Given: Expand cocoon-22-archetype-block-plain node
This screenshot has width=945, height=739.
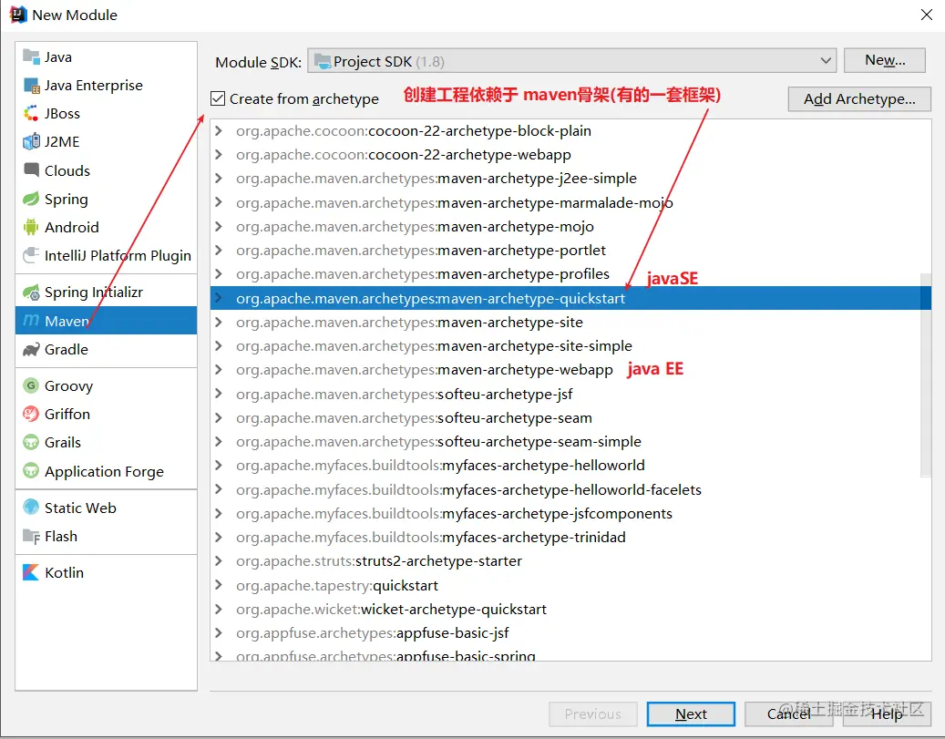Looking at the screenshot, I should 218,131.
